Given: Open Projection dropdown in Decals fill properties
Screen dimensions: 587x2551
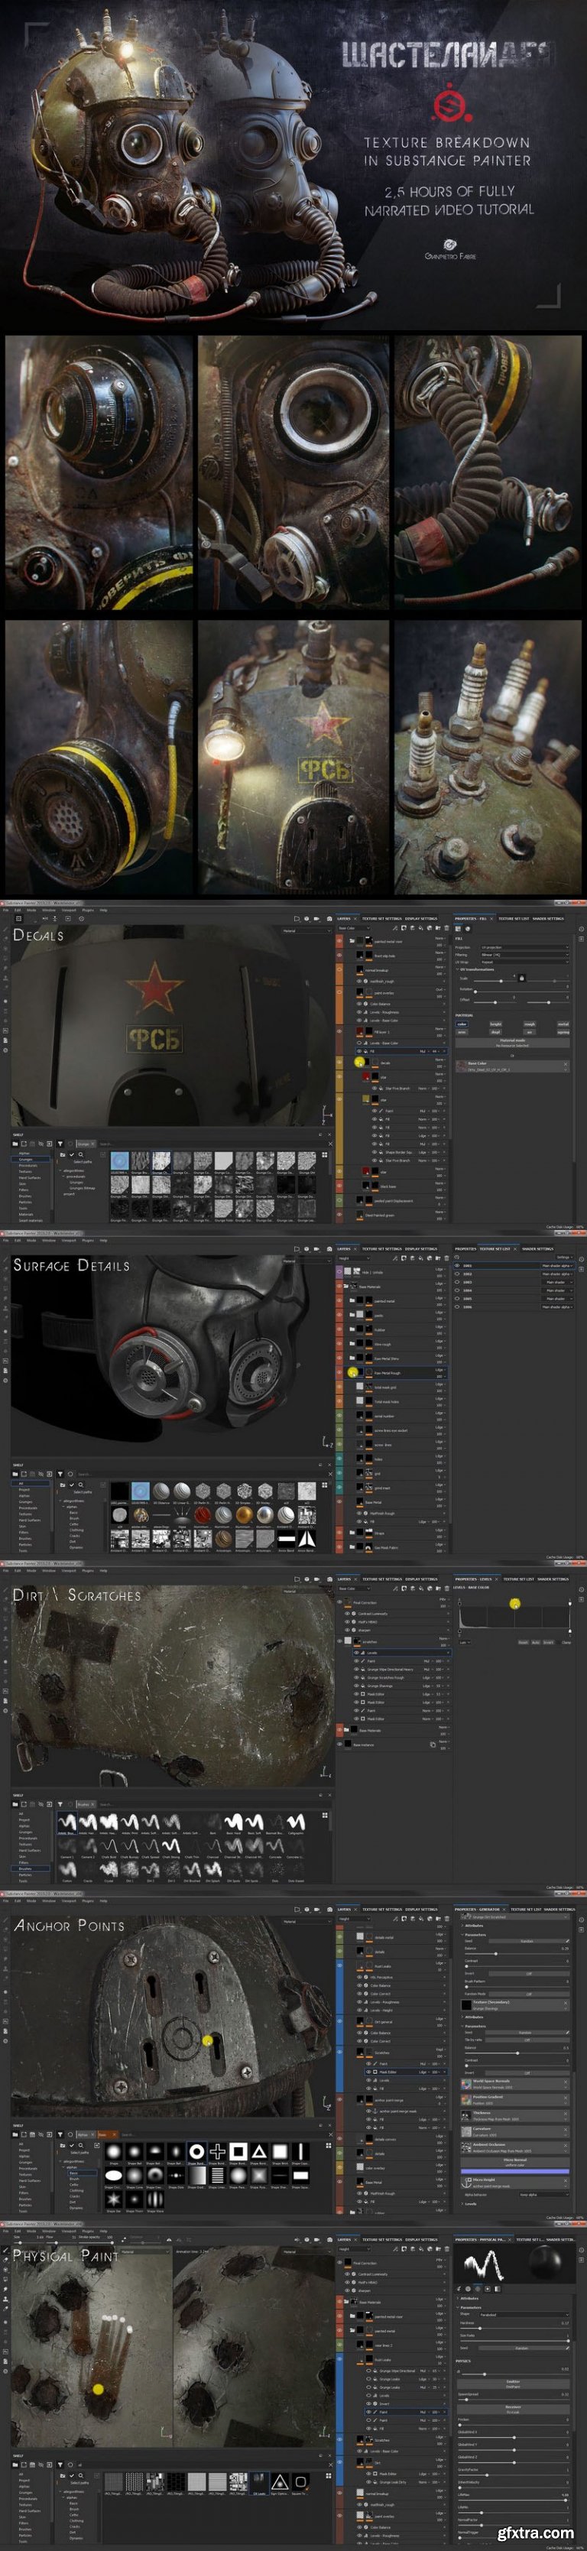Looking at the screenshot, I should [x=524, y=948].
